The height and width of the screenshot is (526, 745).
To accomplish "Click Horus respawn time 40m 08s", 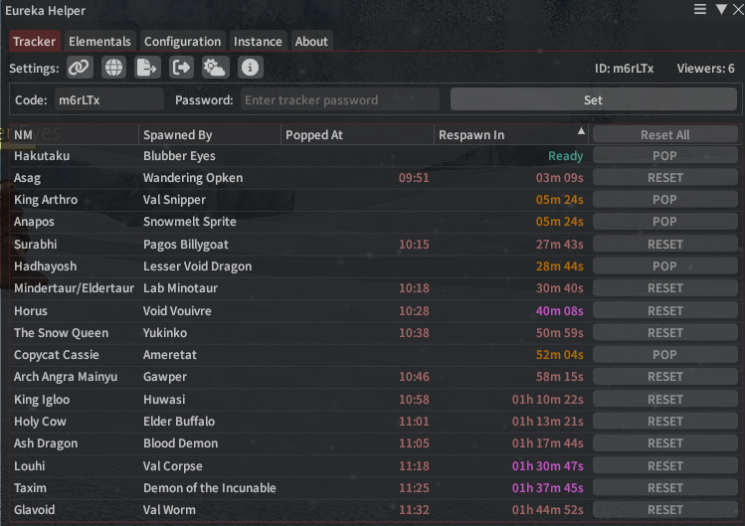I will 559,311.
